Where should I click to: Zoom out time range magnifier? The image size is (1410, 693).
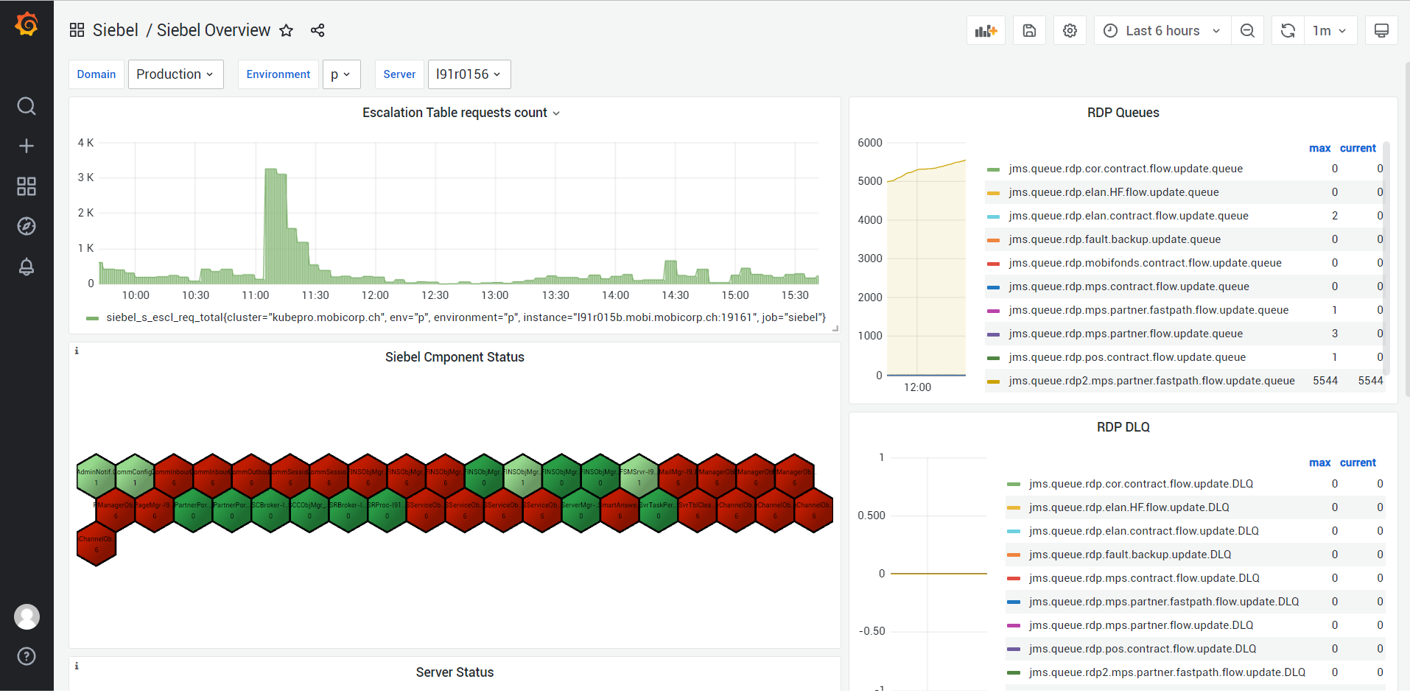(x=1247, y=30)
